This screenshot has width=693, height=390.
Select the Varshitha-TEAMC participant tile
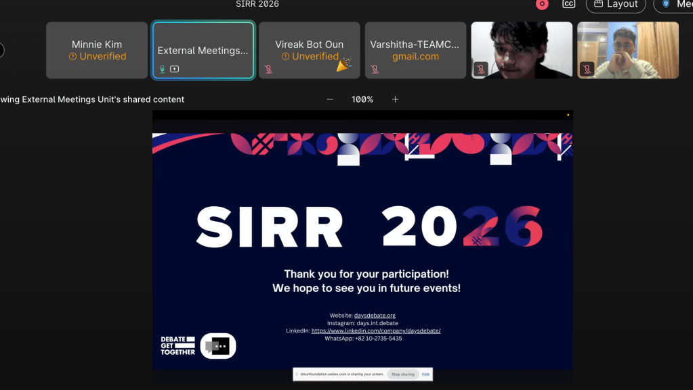pos(415,50)
